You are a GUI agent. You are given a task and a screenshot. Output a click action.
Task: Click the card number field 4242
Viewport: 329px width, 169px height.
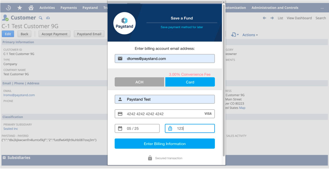click(165, 114)
